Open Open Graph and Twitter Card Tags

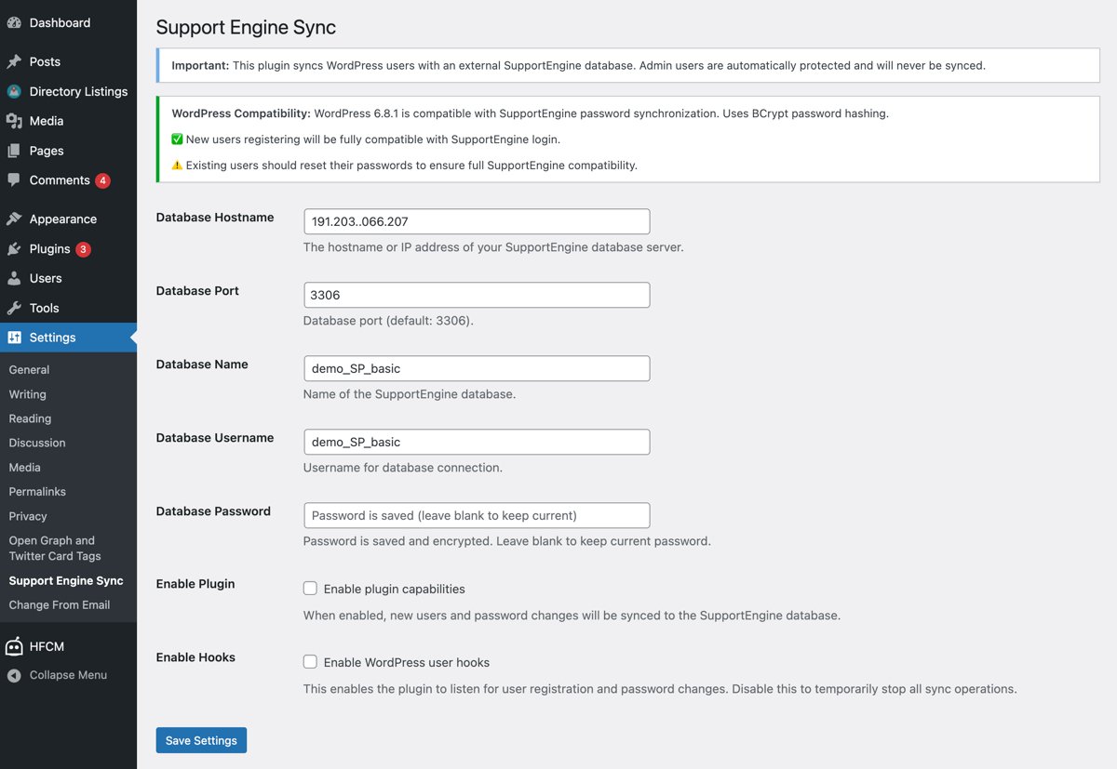[55, 548]
